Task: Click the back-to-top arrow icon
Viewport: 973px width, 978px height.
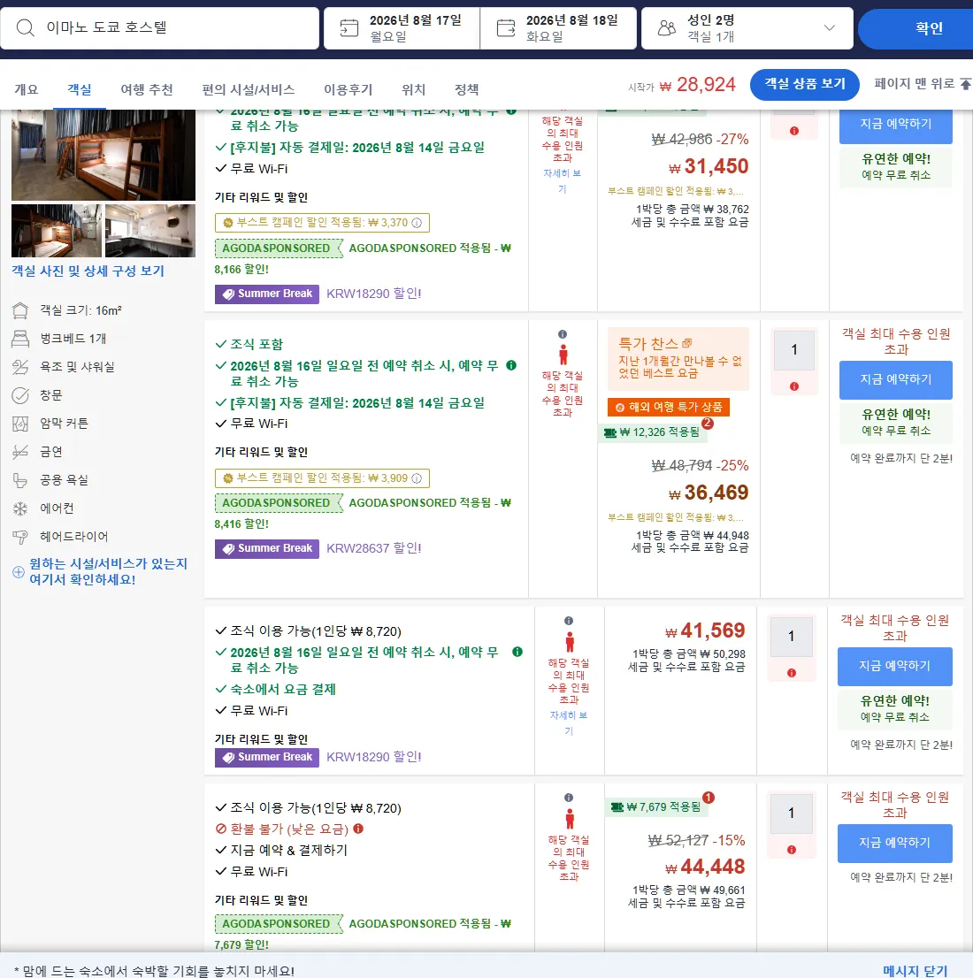Action: pyautogui.click(x=965, y=84)
